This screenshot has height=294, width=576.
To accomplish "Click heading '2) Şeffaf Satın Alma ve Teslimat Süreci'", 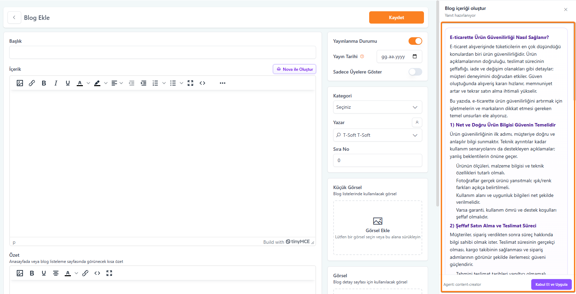I will coord(493,226).
